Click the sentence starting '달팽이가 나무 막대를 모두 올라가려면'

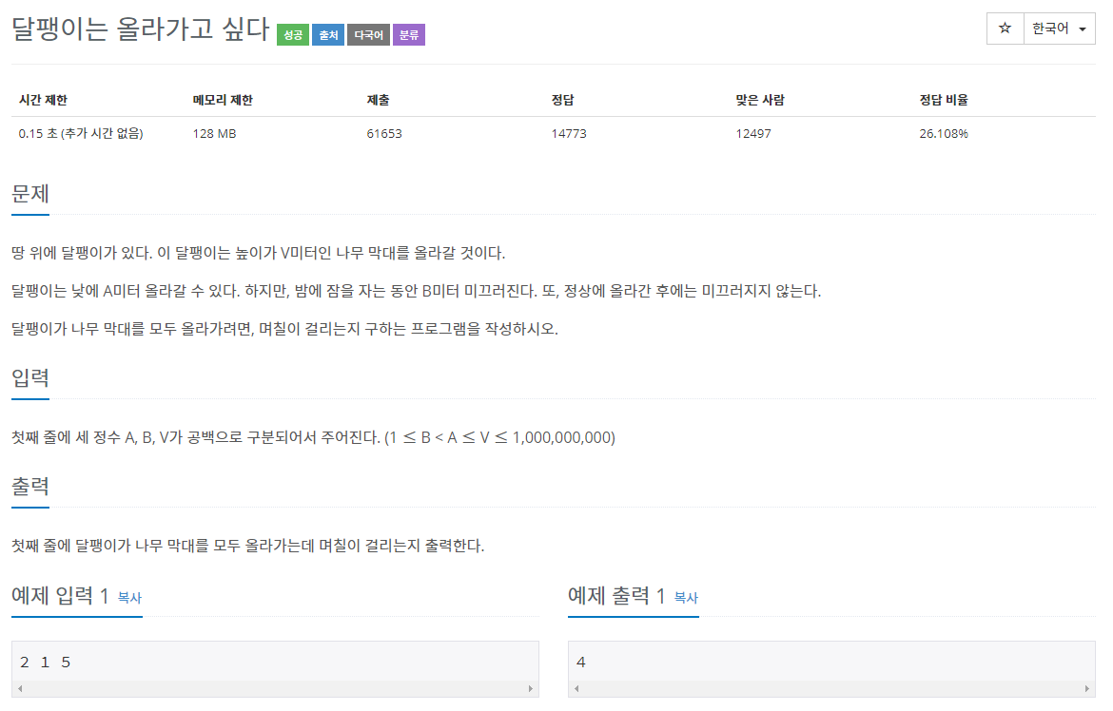(x=284, y=329)
